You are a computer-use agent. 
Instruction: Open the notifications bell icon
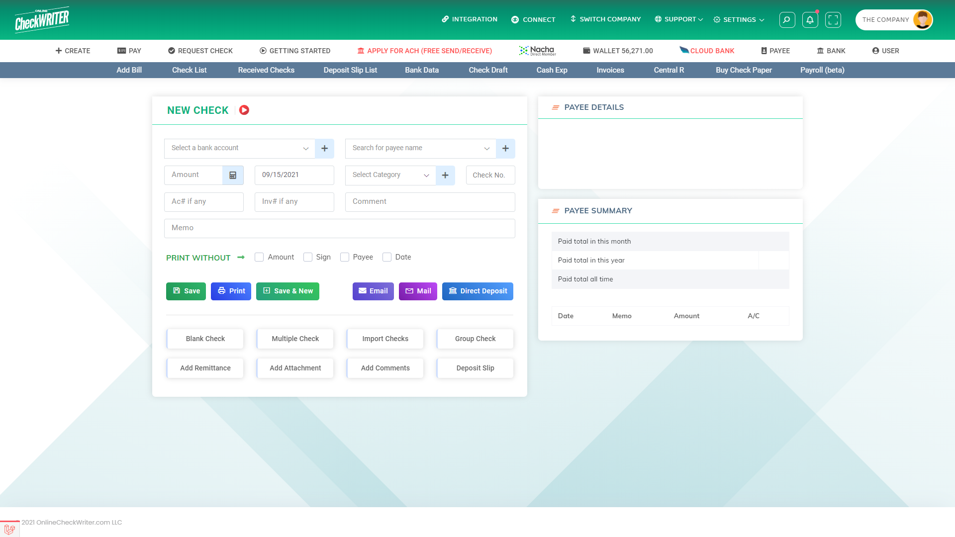click(x=810, y=20)
